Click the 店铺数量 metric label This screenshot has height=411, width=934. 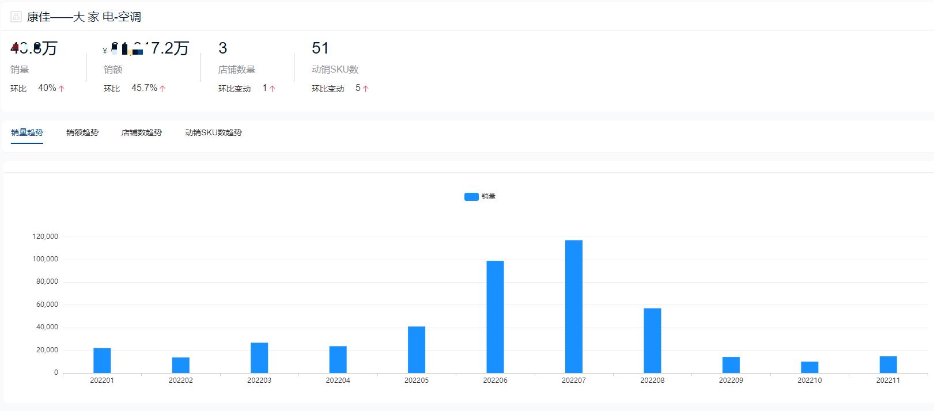click(x=237, y=70)
